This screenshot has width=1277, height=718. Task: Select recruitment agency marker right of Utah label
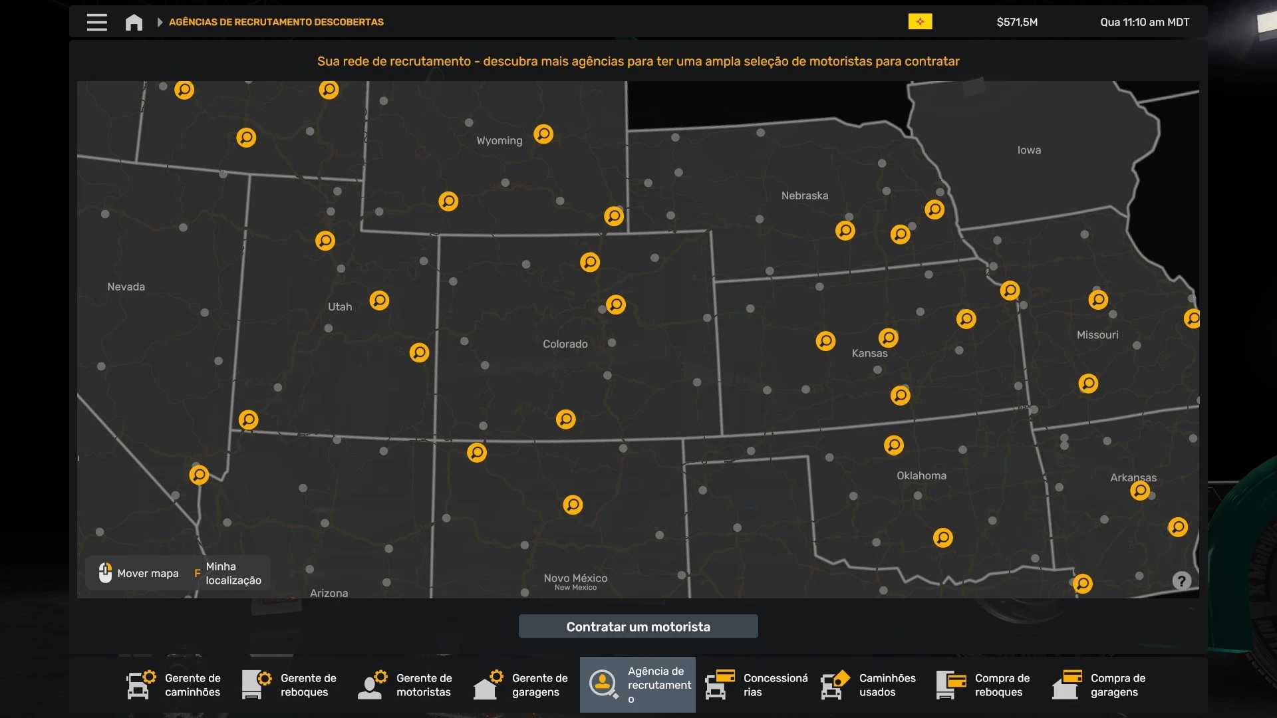tap(379, 300)
